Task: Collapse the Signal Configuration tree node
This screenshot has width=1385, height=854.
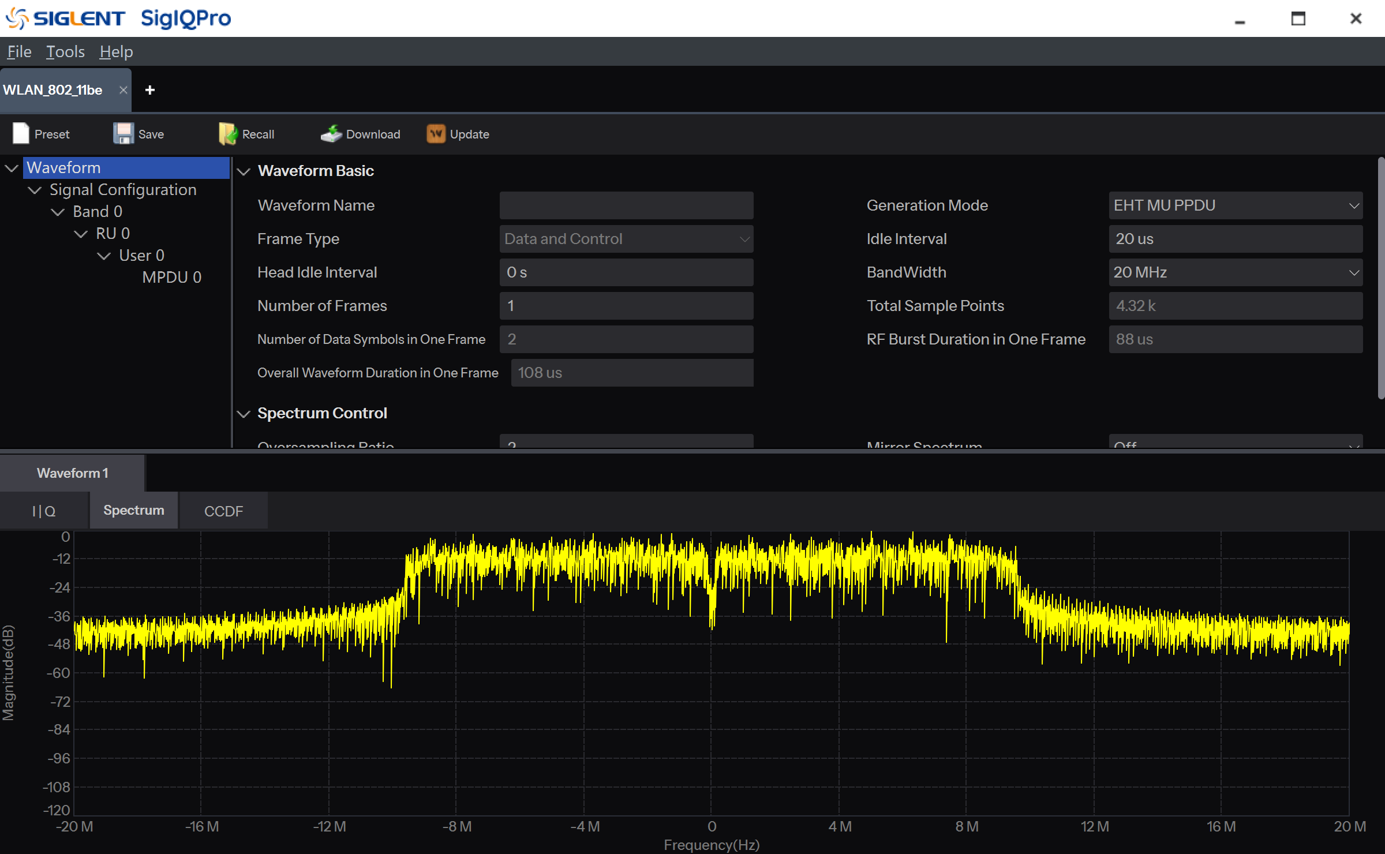Action: point(35,190)
